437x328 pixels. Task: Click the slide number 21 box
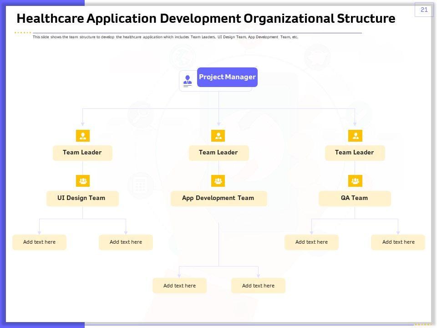coord(424,10)
